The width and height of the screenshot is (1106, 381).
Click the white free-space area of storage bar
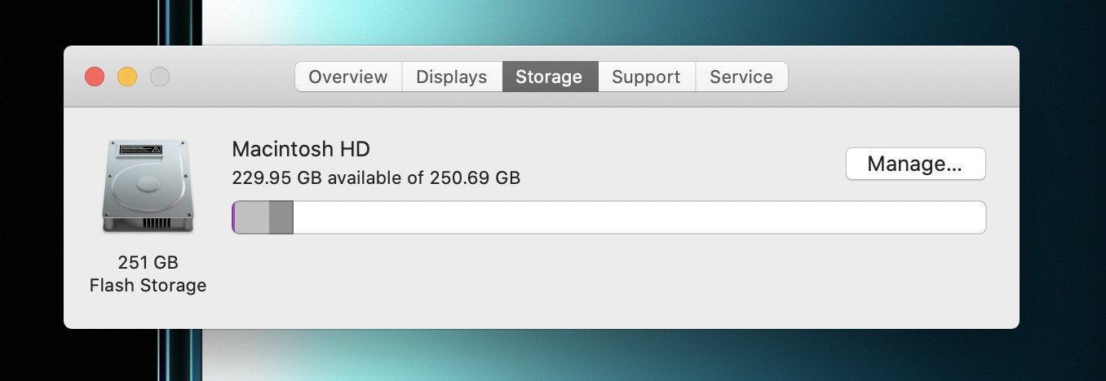[639, 217]
